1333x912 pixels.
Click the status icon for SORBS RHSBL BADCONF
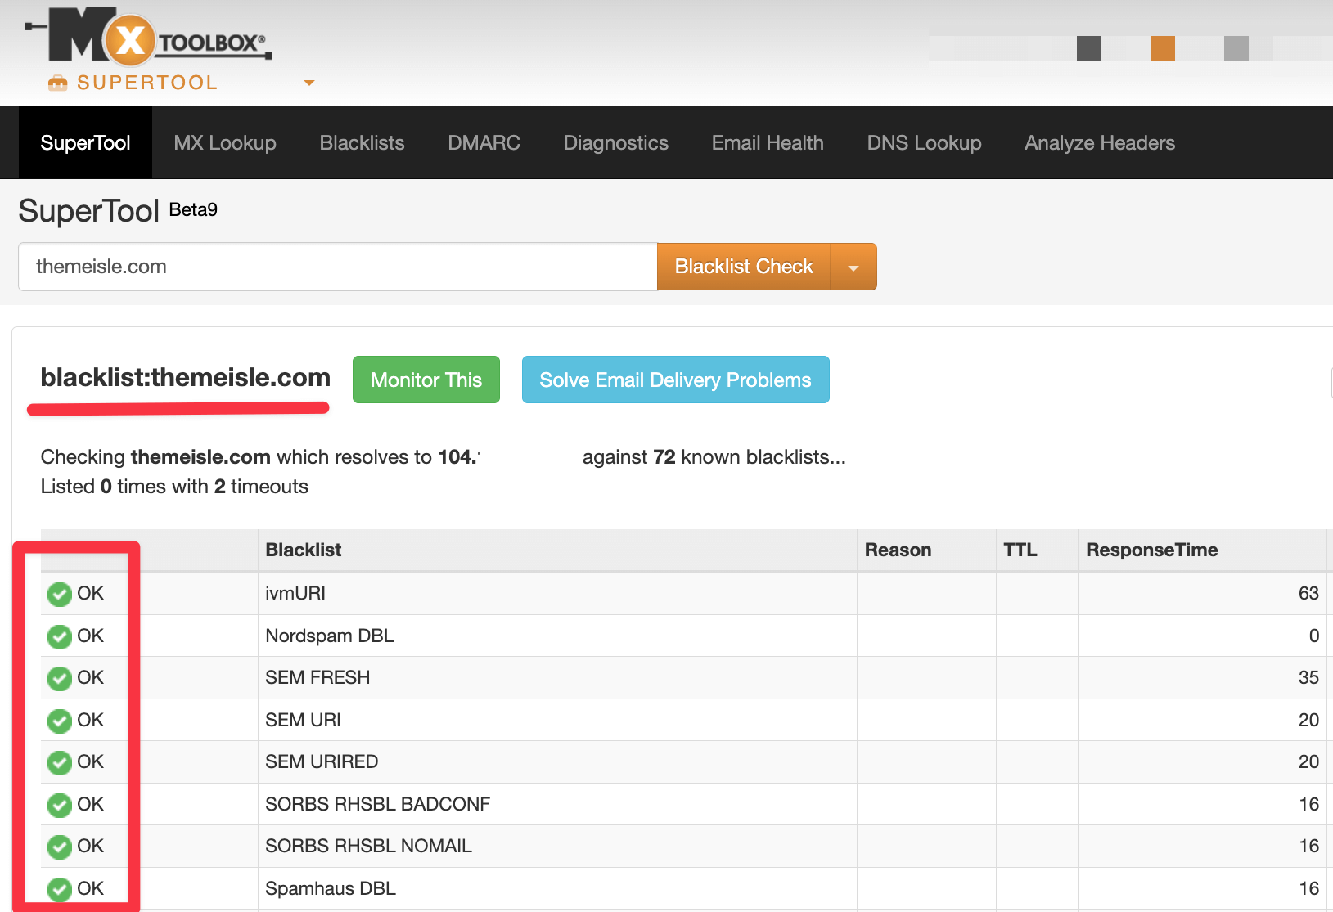(x=60, y=805)
